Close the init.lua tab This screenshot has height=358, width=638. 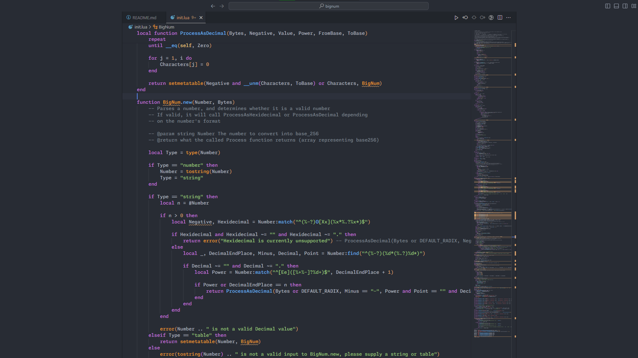[201, 18]
